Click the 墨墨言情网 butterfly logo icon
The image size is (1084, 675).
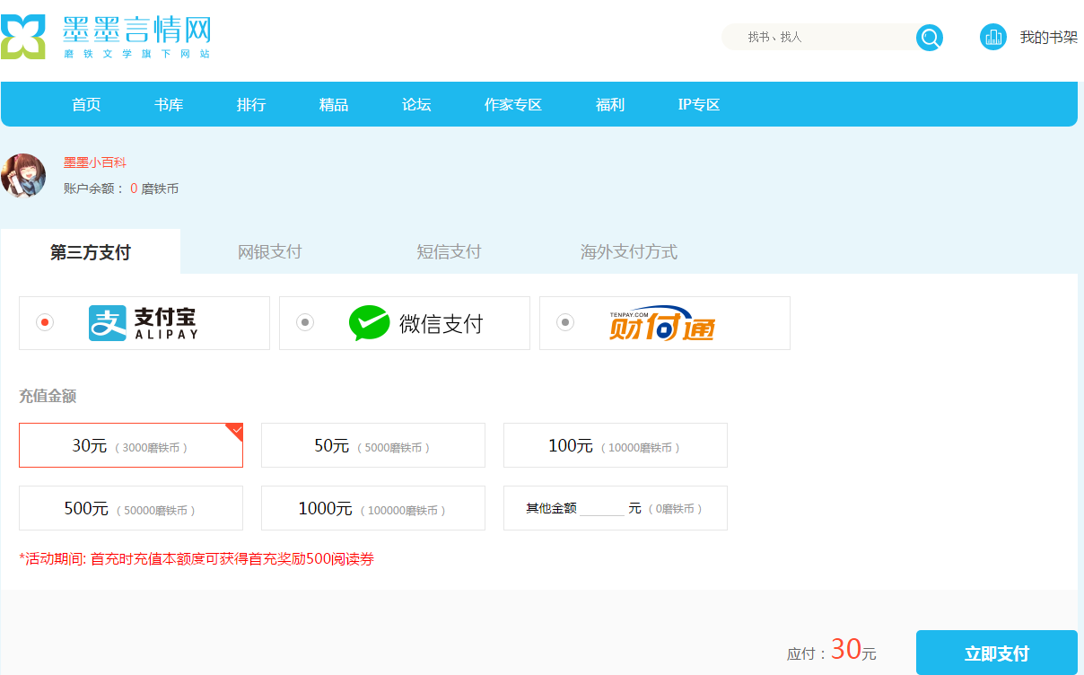22,38
